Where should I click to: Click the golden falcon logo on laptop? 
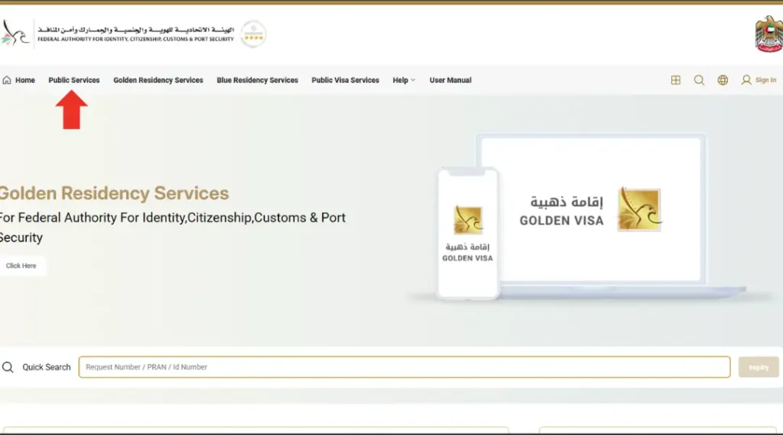tap(639, 209)
